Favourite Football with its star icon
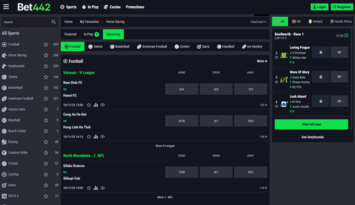Image resolution: width=355 pixels, height=205 pixels. click(46, 44)
